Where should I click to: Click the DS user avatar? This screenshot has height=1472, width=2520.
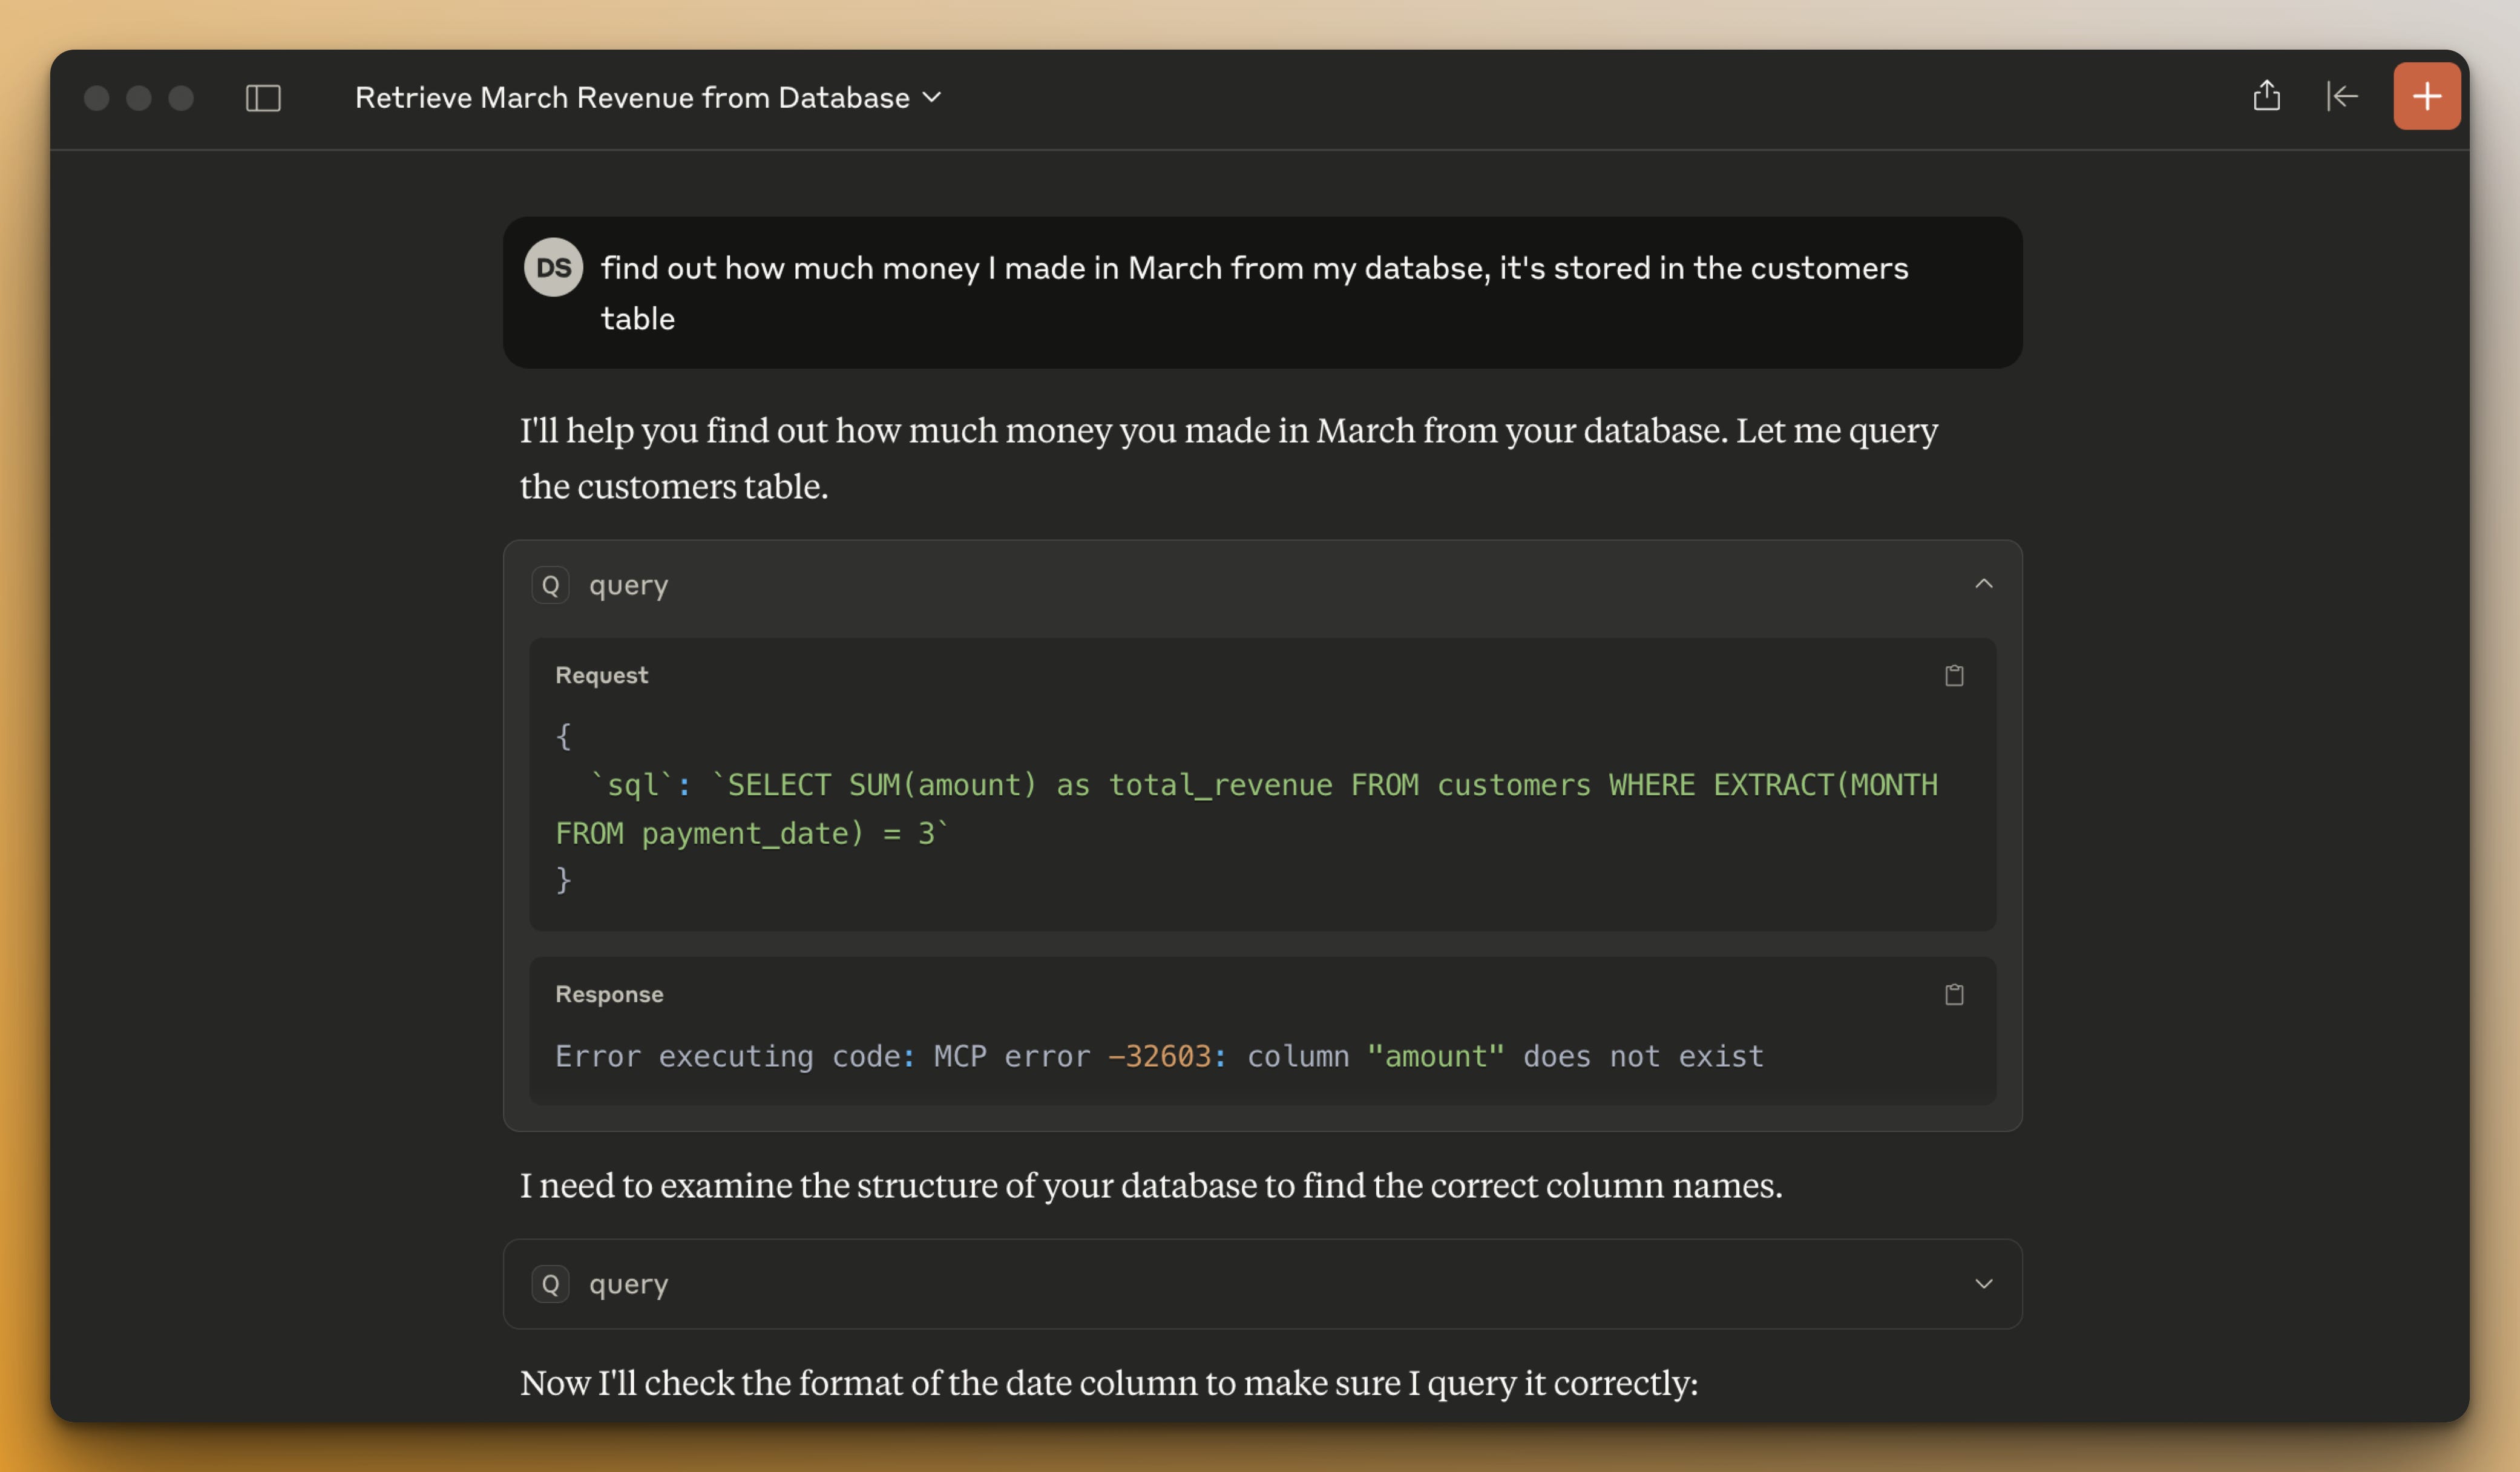[x=553, y=268]
